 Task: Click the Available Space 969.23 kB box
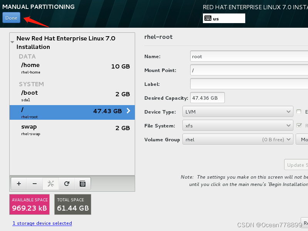pyautogui.click(x=30, y=204)
